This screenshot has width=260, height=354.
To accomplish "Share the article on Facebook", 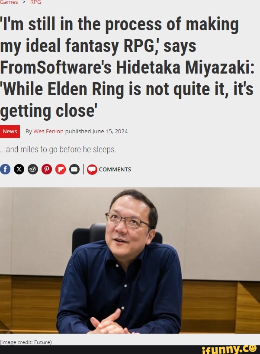I will (x=5, y=169).
